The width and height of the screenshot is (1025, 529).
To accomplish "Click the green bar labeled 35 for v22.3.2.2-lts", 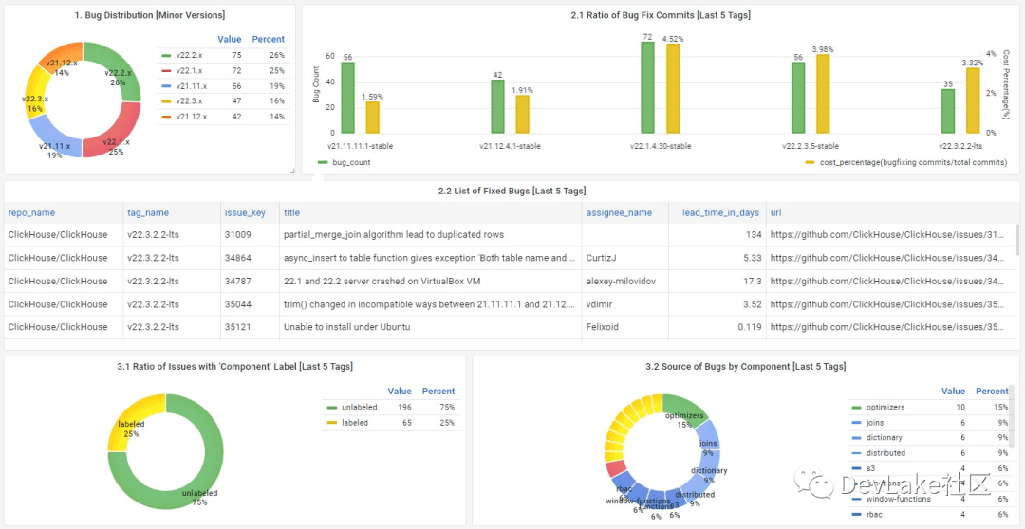I will point(948,112).
